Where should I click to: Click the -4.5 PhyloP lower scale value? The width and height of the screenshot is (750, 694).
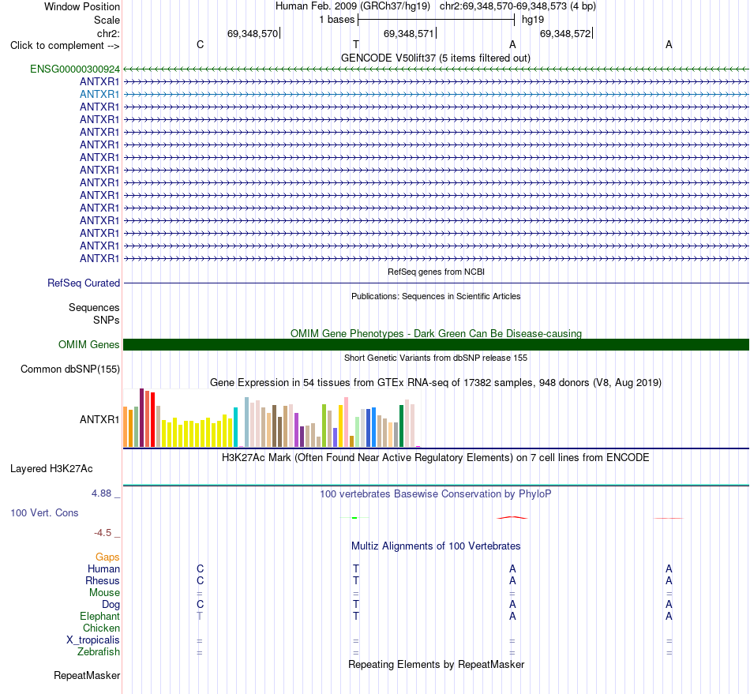point(103,533)
